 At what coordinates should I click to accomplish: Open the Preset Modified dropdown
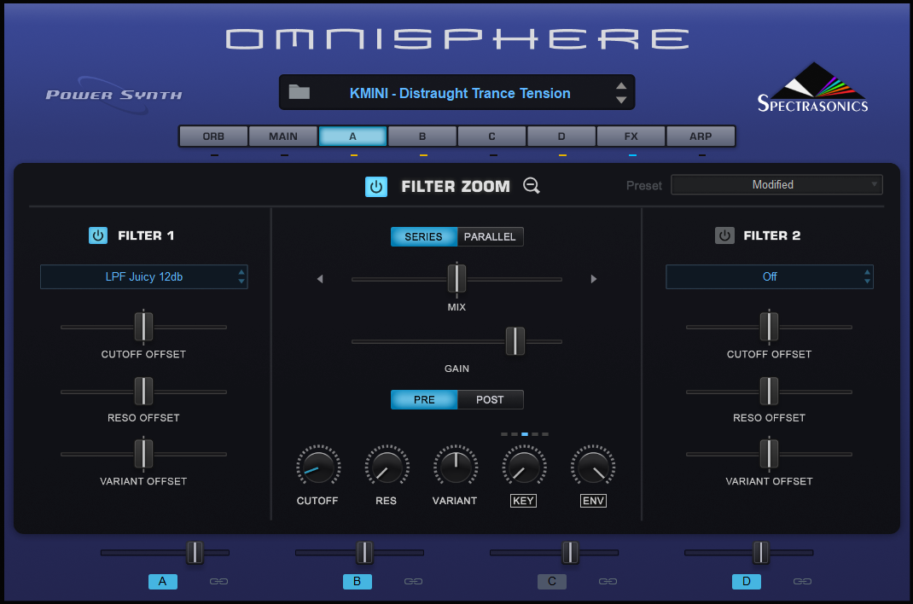776,184
